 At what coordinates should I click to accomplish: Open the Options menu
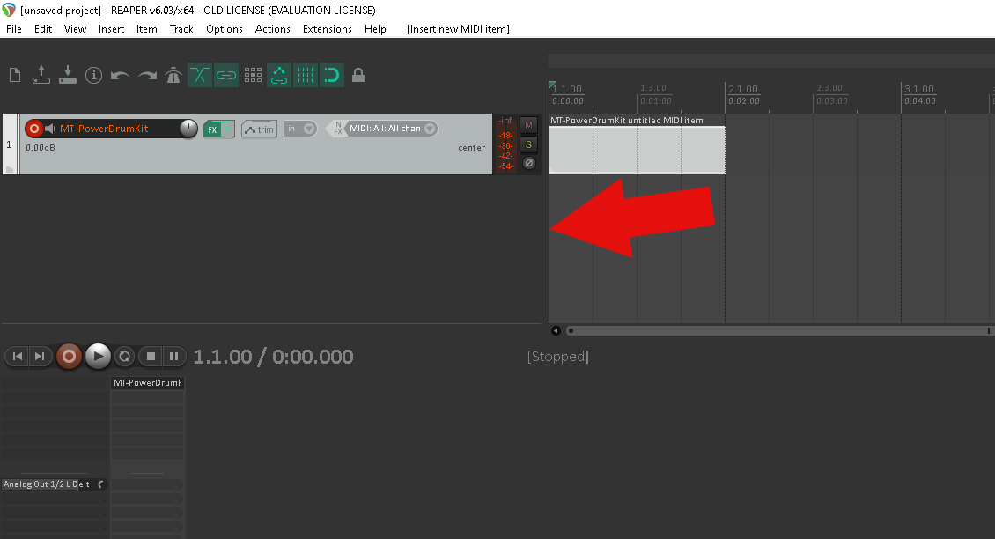(224, 29)
